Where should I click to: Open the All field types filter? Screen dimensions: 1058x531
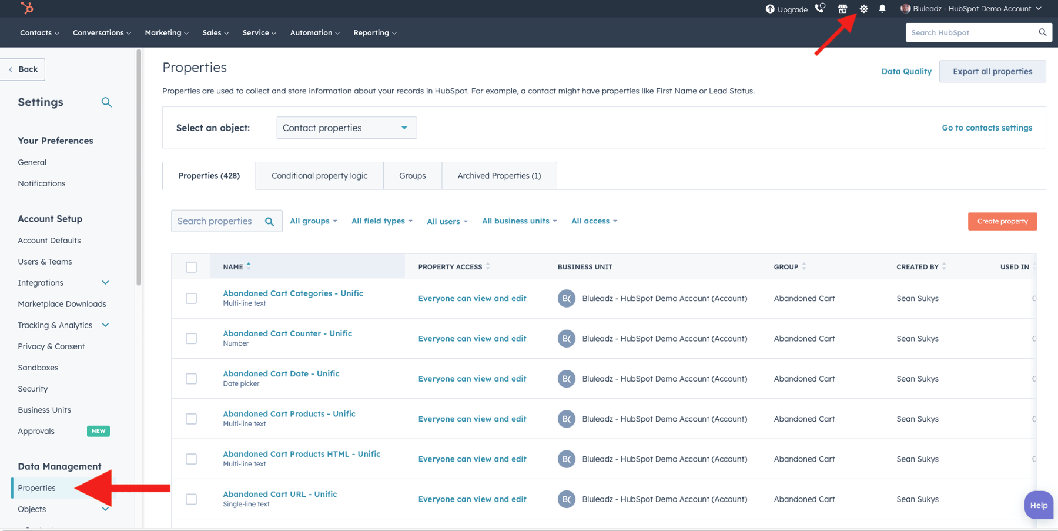click(x=381, y=221)
